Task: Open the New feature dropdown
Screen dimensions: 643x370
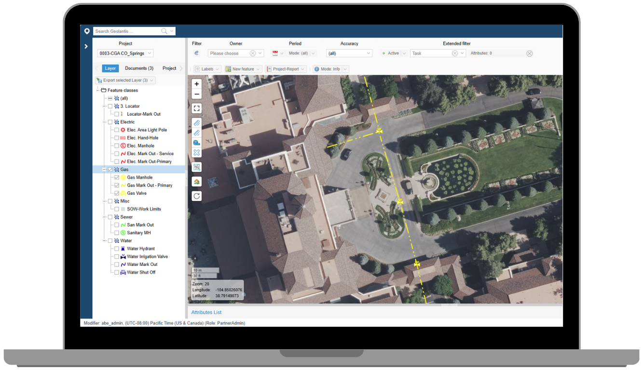Action: pos(243,69)
